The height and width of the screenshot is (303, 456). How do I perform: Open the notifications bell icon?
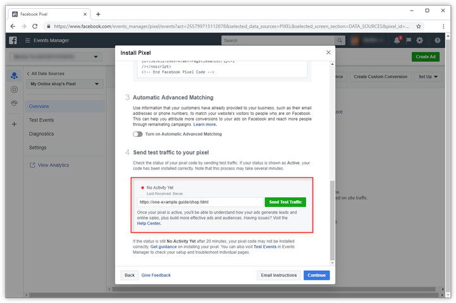[397, 40]
